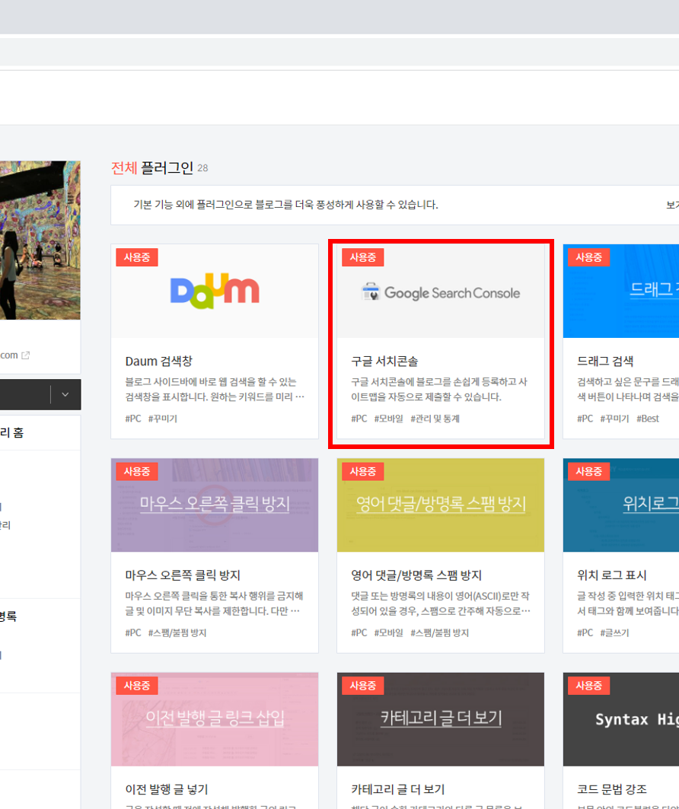Screen dimensions: 679x809
Task: Select the Daum 검색창 title
Action: point(159,362)
